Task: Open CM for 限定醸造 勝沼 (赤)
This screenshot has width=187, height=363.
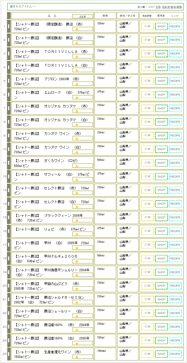Action: (148, 26)
